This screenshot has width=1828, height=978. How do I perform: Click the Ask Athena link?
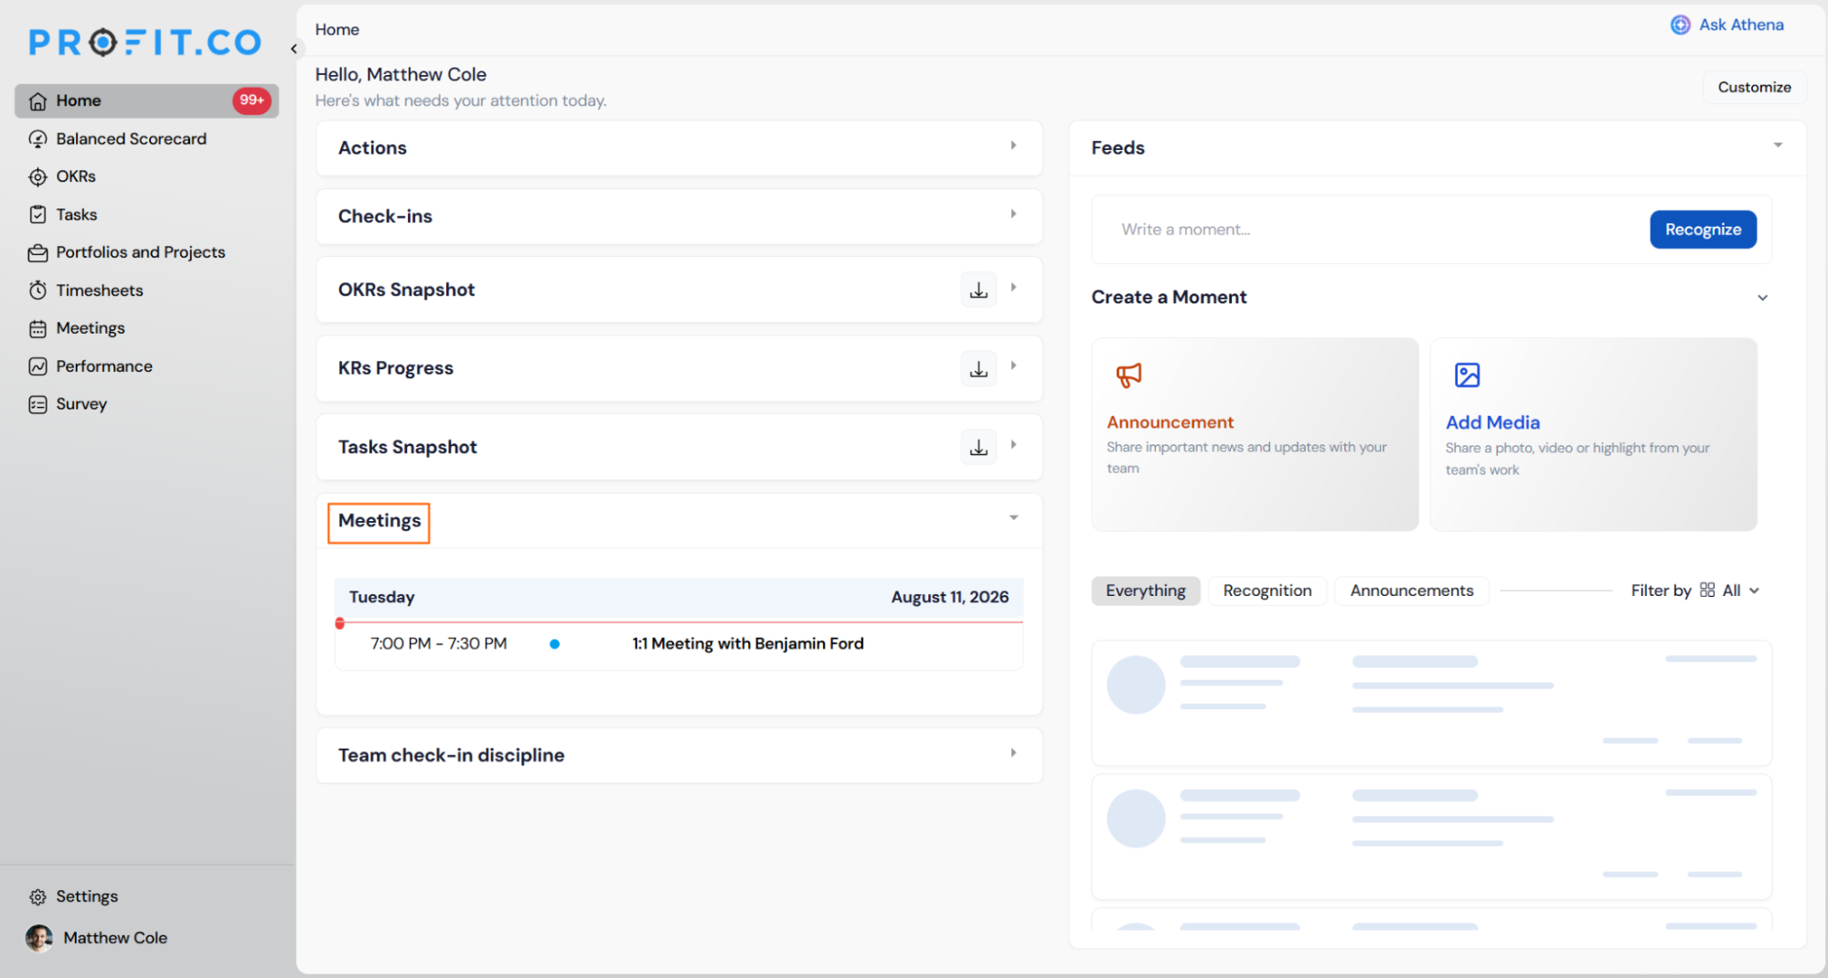click(1741, 25)
